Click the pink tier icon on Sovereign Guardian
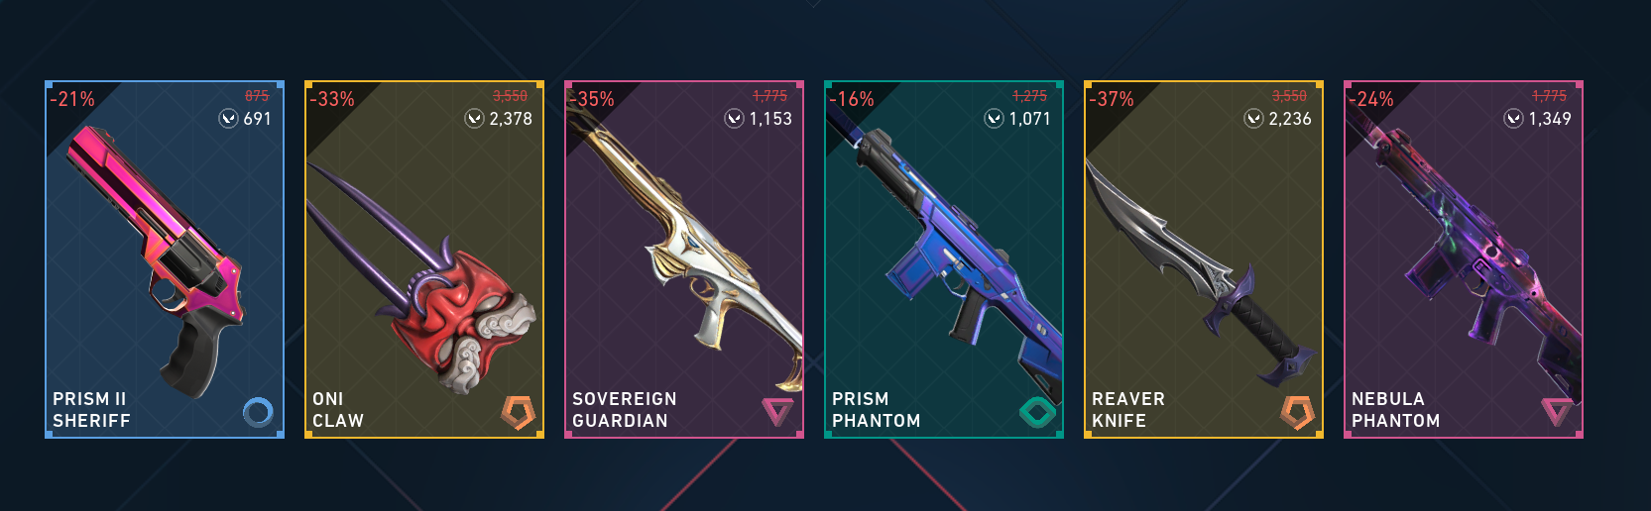 777,412
